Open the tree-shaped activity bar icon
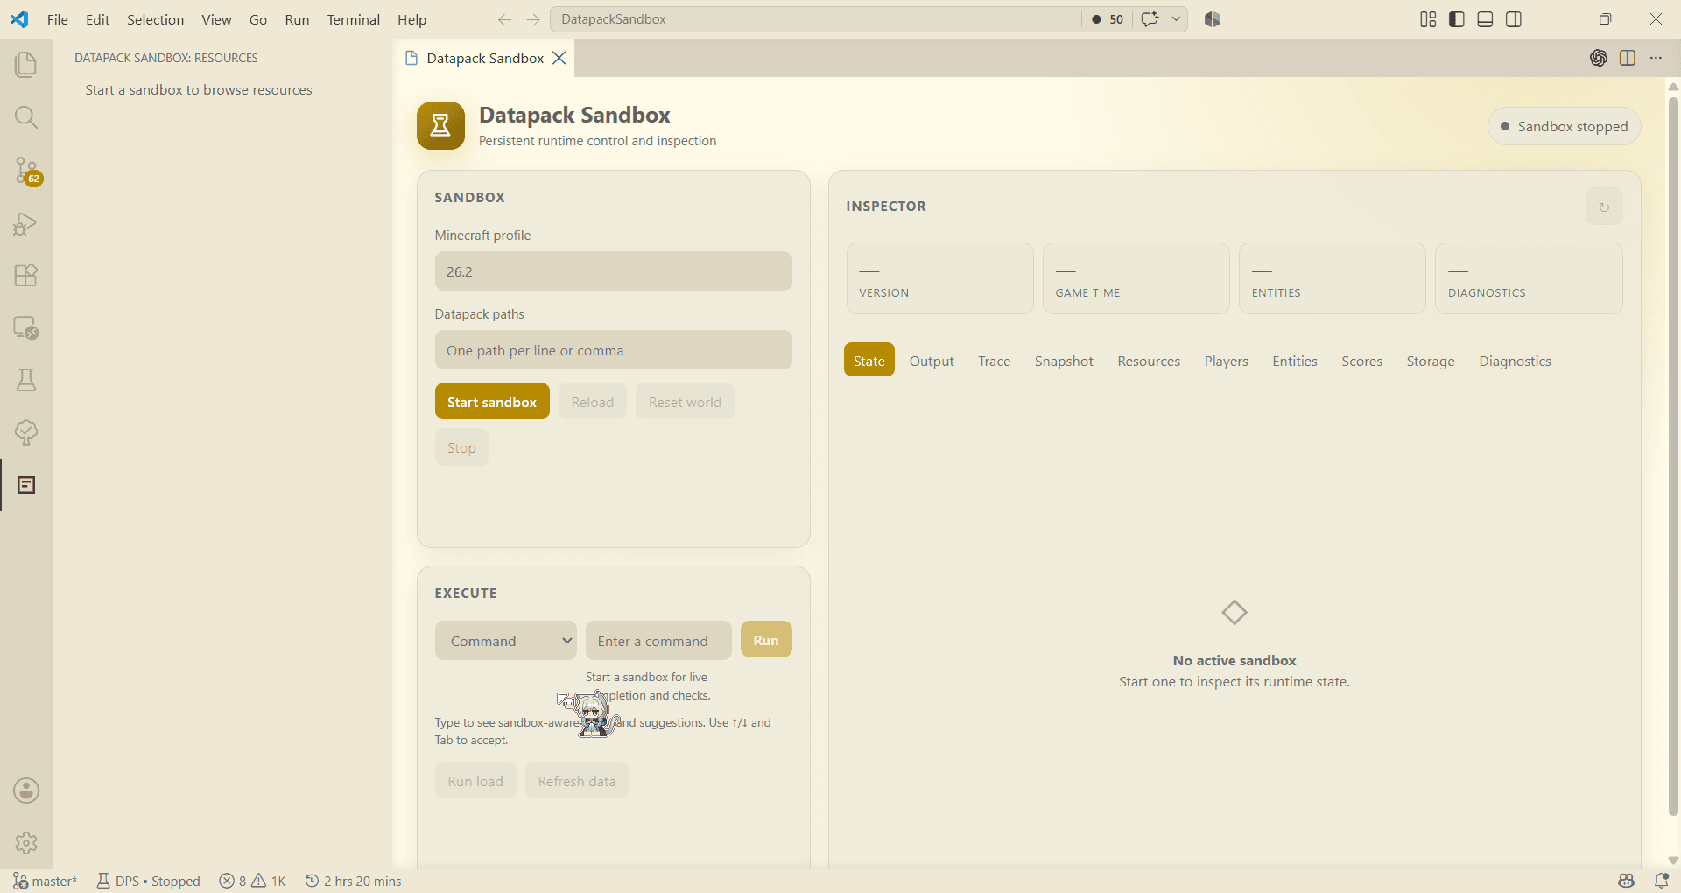The height and width of the screenshot is (893, 1681). pyautogui.click(x=26, y=432)
